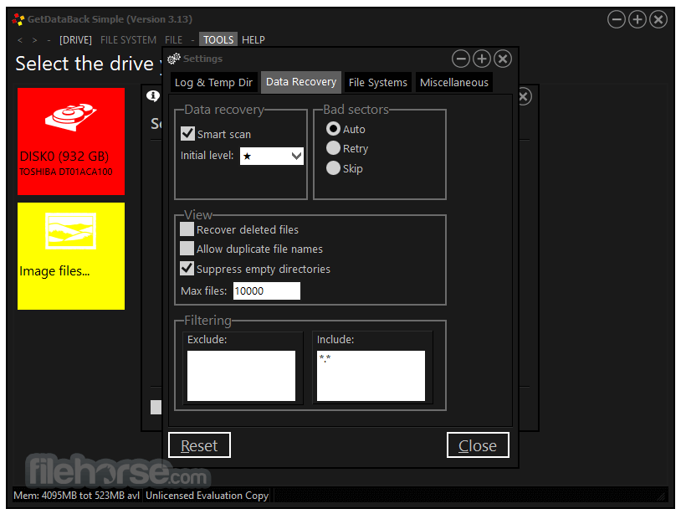Open the Miscellaneous tab
The width and height of the screenshot is (681, 514).
pyautogui.click(x=453, y=83)
